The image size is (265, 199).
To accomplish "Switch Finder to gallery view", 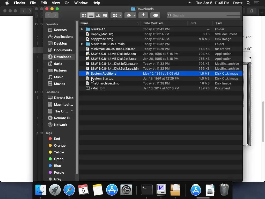I will click(105, 15).
